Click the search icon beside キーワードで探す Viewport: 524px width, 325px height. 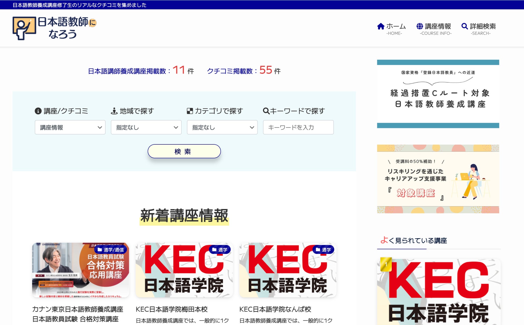266,111
